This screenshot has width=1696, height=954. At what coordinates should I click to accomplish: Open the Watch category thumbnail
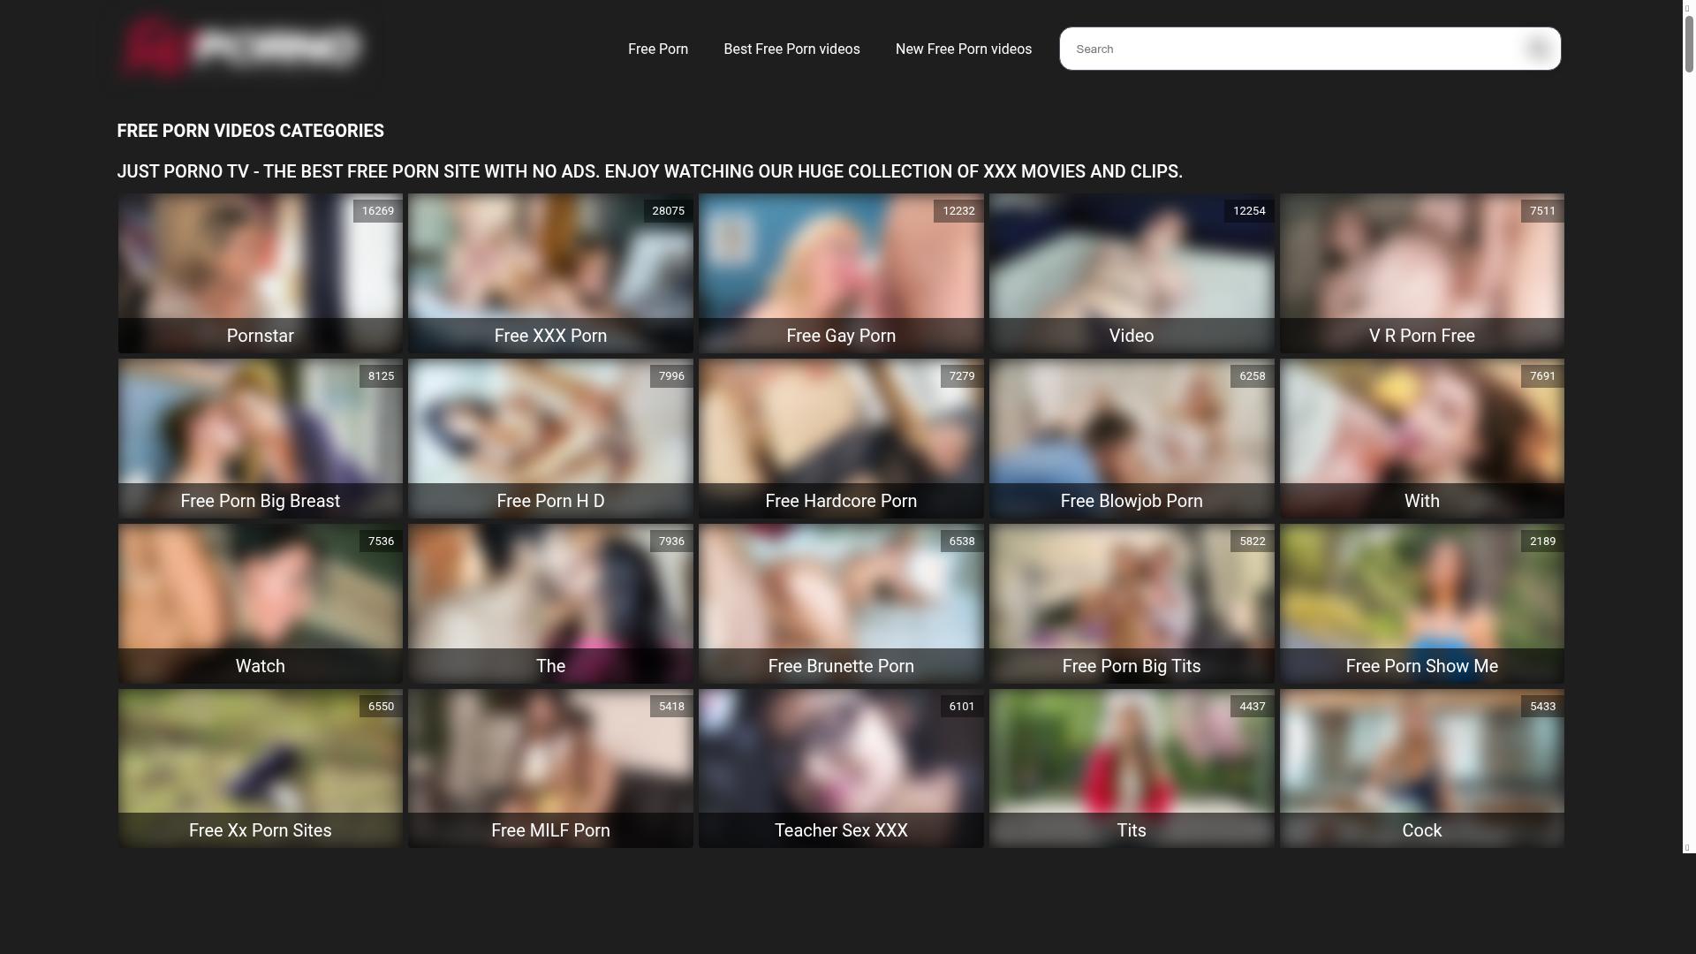pos(260,604)
